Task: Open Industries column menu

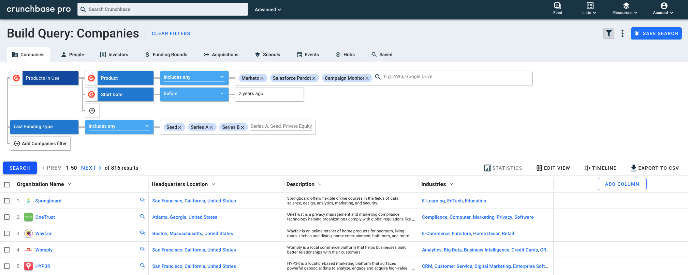Action: (451, 184)
